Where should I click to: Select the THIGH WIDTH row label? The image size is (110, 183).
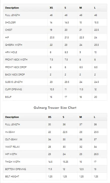[13, 162]
